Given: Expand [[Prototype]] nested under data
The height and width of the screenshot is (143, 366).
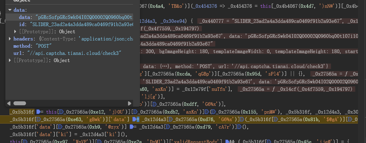Looking at the screenshot, I should click(x=16, y=31).
